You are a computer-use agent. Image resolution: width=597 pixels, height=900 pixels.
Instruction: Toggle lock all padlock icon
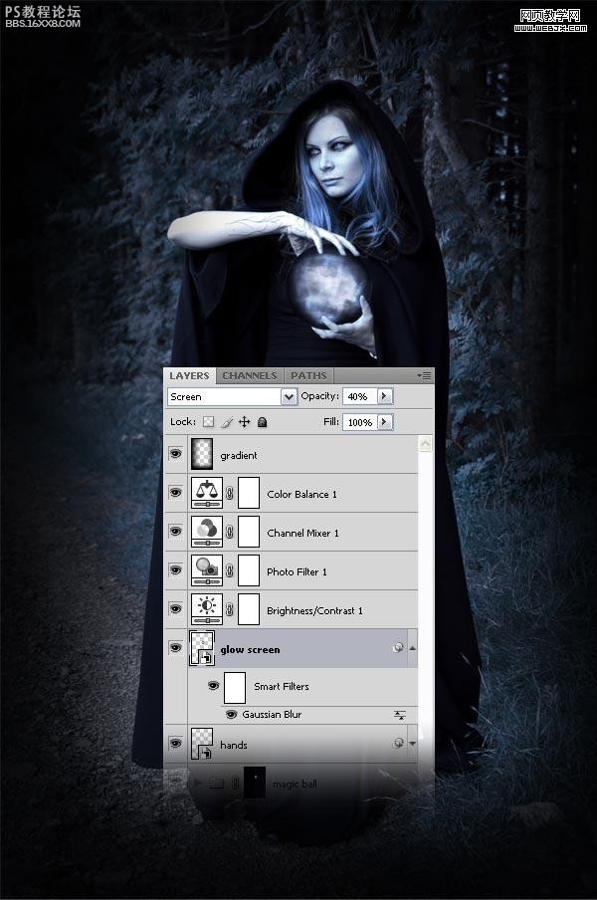[x=262, y=422]
